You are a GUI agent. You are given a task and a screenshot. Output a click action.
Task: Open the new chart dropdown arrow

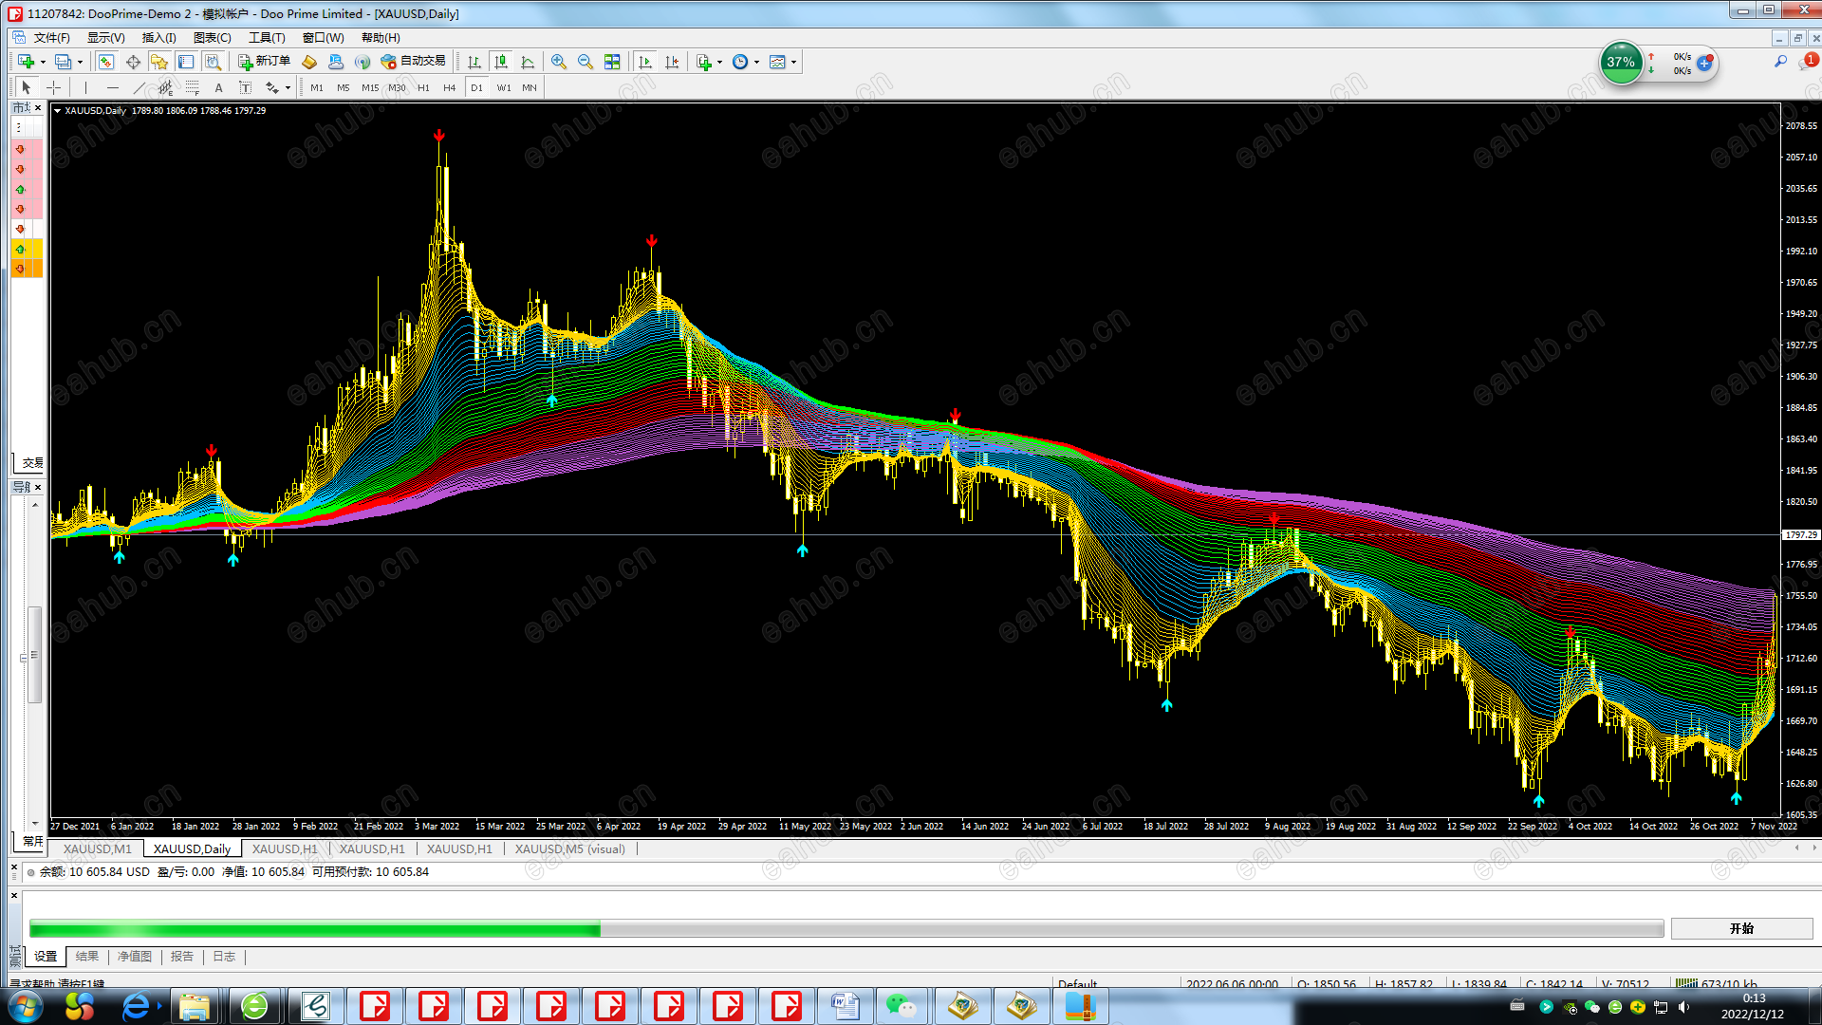pyautogui.click(x=43, y=62)
